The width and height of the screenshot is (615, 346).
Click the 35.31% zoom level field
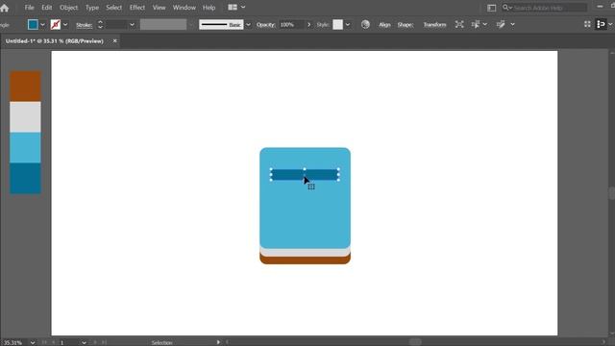point(13,342)
